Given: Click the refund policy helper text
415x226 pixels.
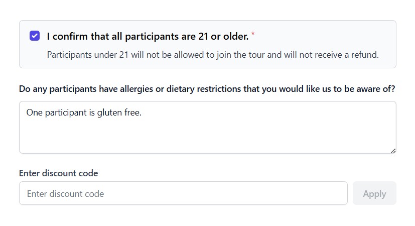Looking at the screenshot, I should tap(212, 54).
